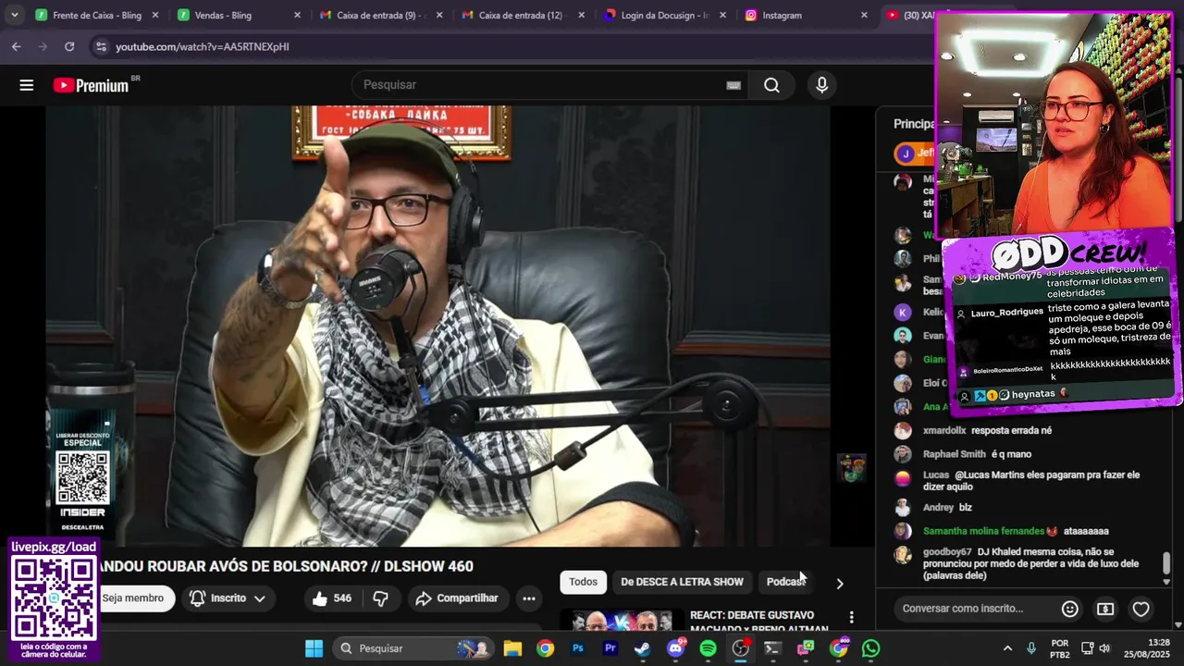Image resolution: width=1184 pixels, height=666 pixels.
Task: Share the video with Compartilhar
Action: [457, 598]
